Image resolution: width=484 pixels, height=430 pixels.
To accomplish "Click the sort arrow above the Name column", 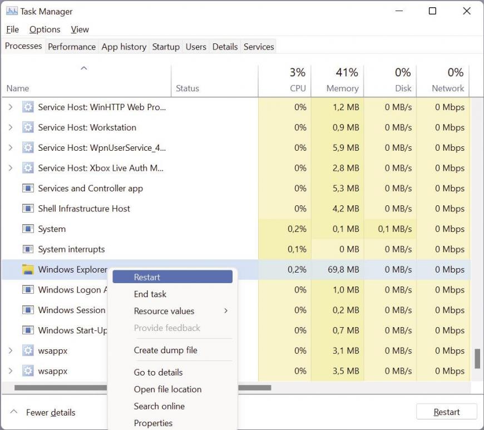I will (83, 68).
